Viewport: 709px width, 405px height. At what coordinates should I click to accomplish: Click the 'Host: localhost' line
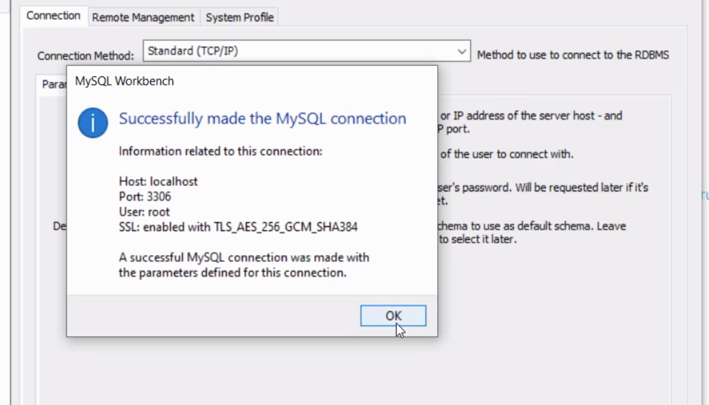click(158, 181)
